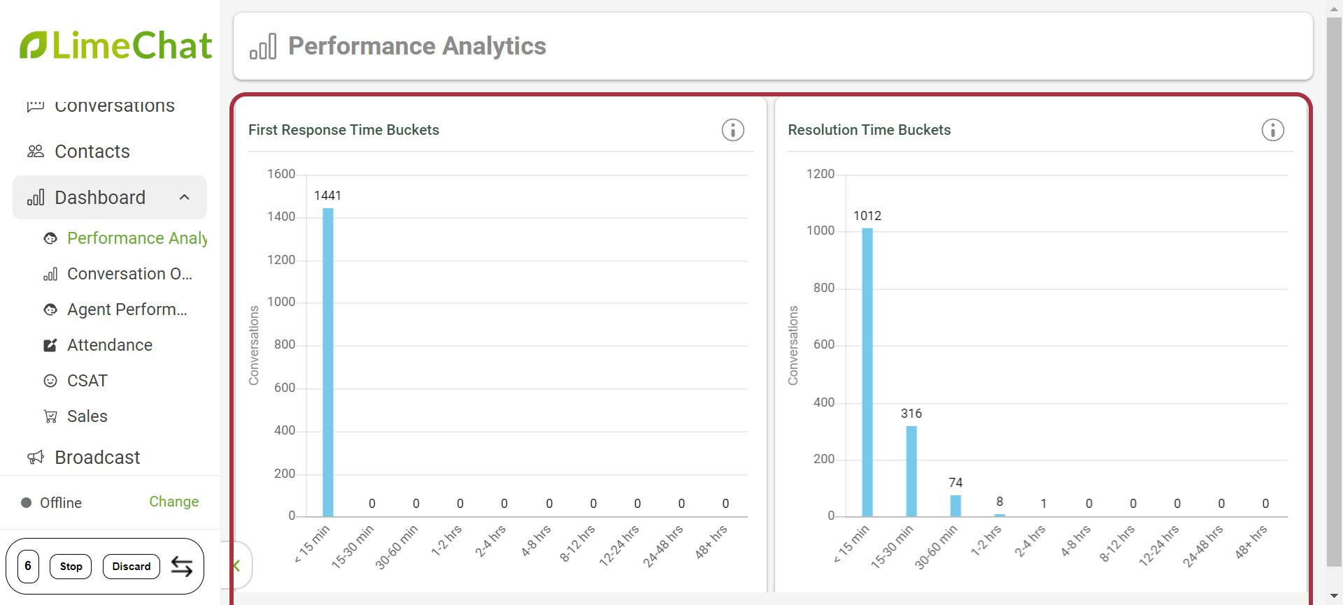This screenshot has width=1343, height=605.
Task: Click the scrollbar up arrow
Action: tap(1335, 8)
